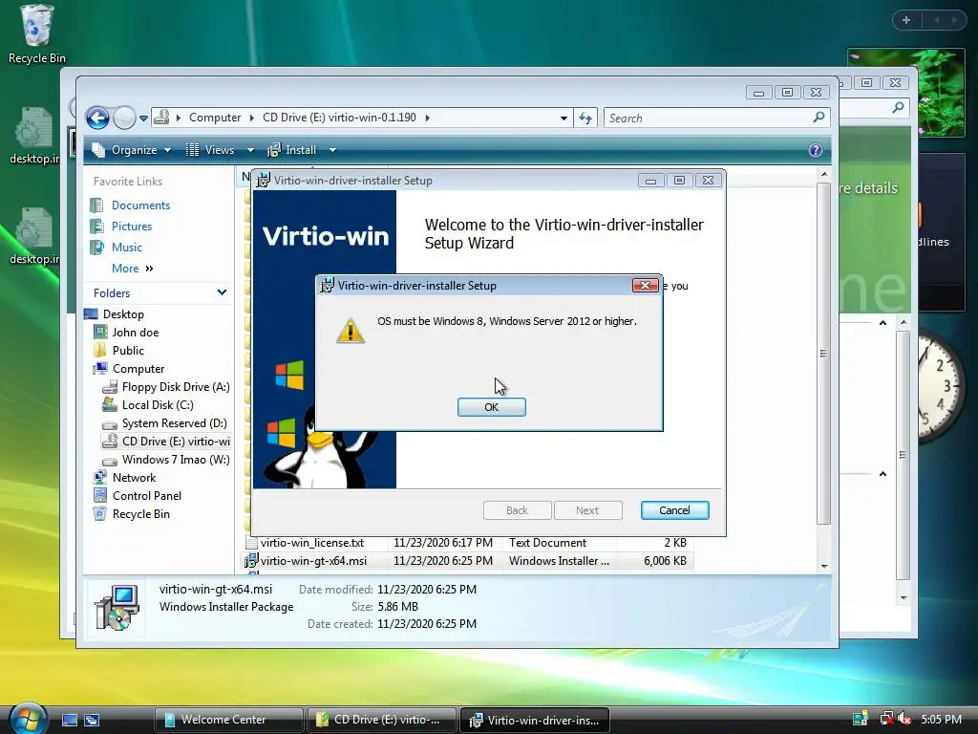Click the Windows Installer type cell

click(x=559, y=560)
